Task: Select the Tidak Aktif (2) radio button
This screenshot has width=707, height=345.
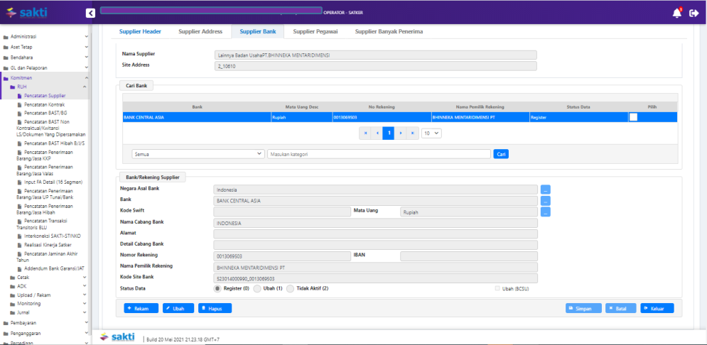Action: (x=290, y=288)
